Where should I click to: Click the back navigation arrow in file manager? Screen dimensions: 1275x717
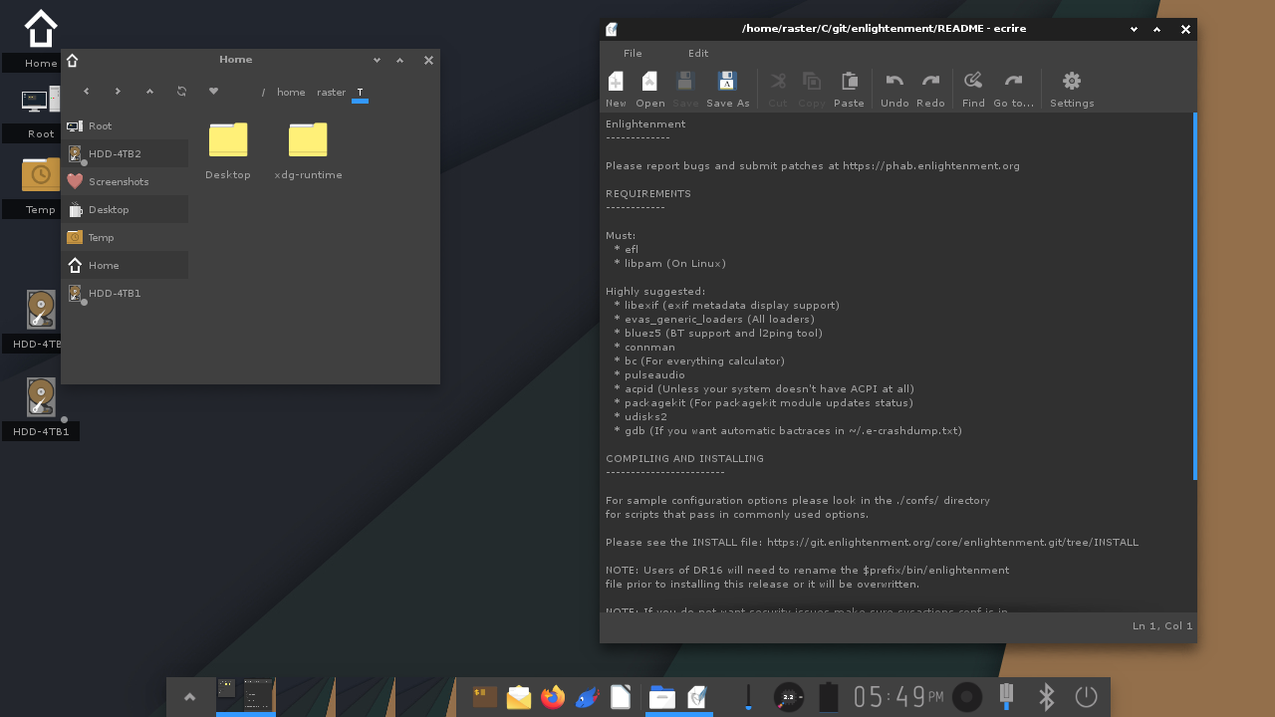point(86,91)
